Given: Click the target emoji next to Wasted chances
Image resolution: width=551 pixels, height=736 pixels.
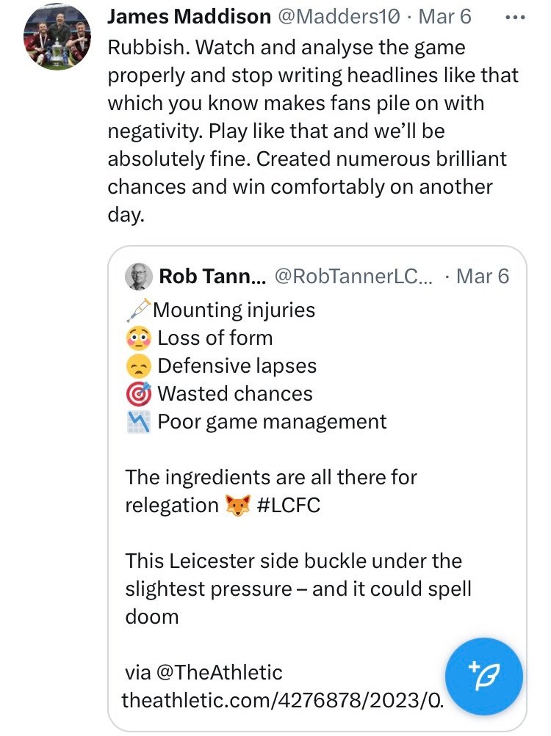Looking at the screenshot, I should coord(138,394).
